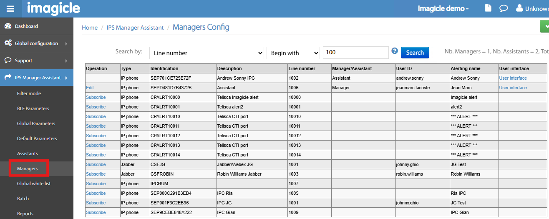Image resolution: width=549 pixels, height=219 pixels.
Task: Toggle the hamburger menu icon
Action: pyautogui.click(x=10, y=9)
